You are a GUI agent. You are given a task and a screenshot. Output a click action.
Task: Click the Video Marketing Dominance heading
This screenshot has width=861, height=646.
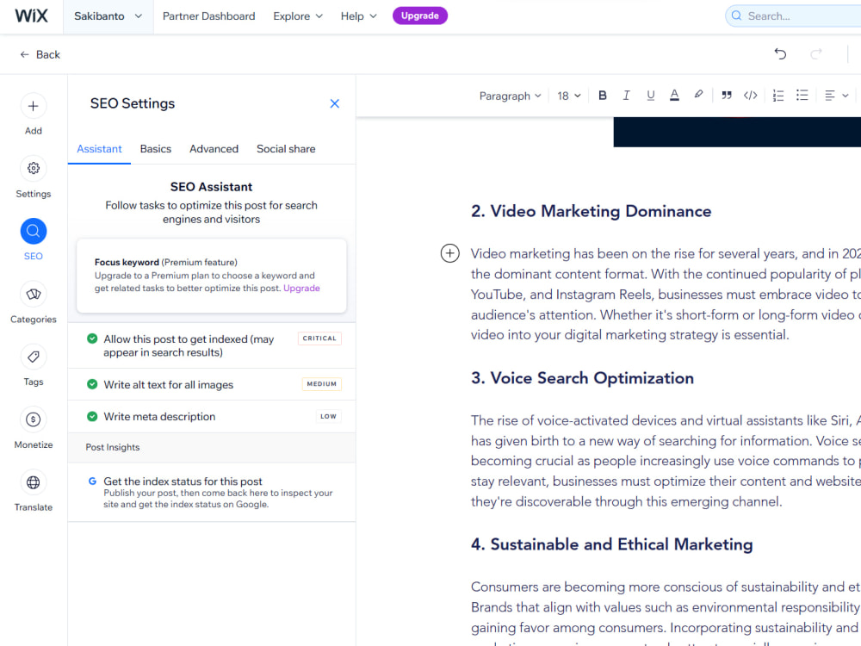coord(591,212)
